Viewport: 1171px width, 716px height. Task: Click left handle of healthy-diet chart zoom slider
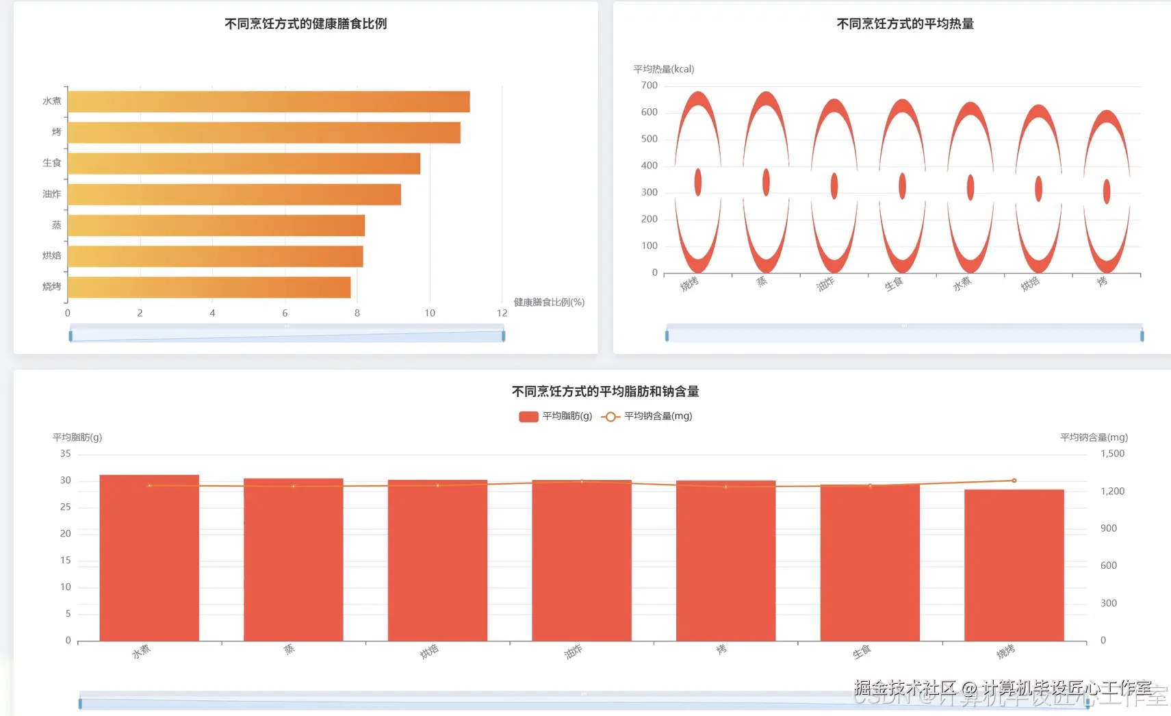[x=70, y=335]
